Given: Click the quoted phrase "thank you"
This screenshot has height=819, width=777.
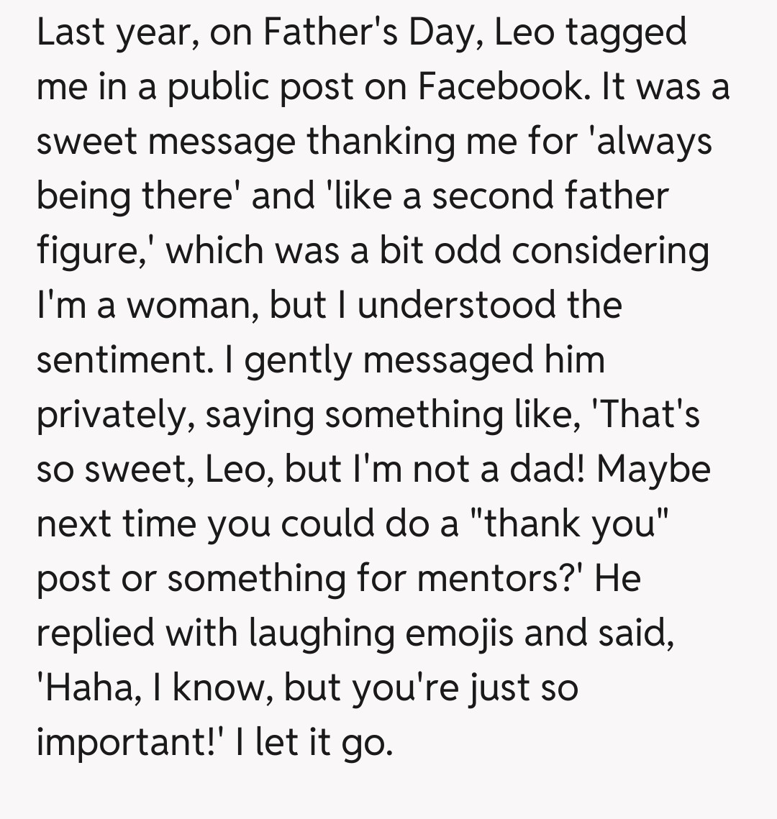Looking at the screenshot, I should click(571, 523).
